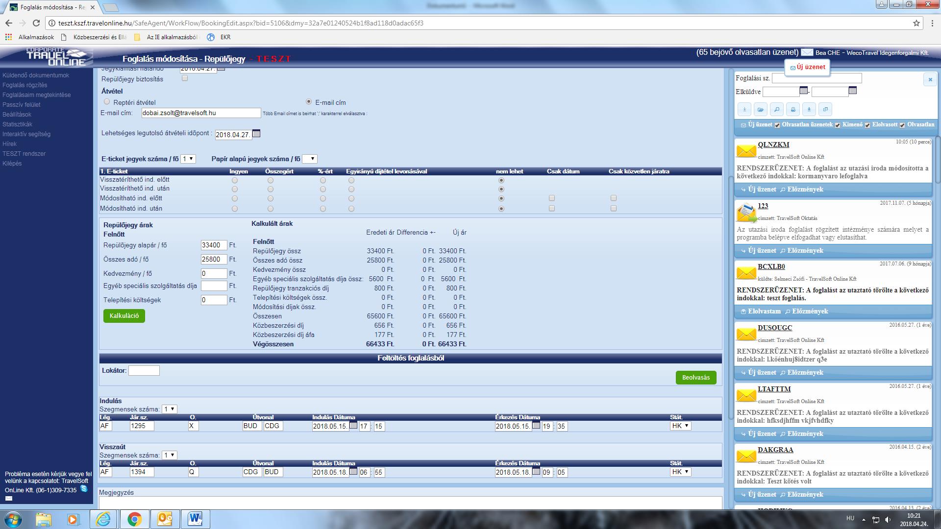
Task: Click the open folder icon in messages panel
Action: click(x=760, y=109)
